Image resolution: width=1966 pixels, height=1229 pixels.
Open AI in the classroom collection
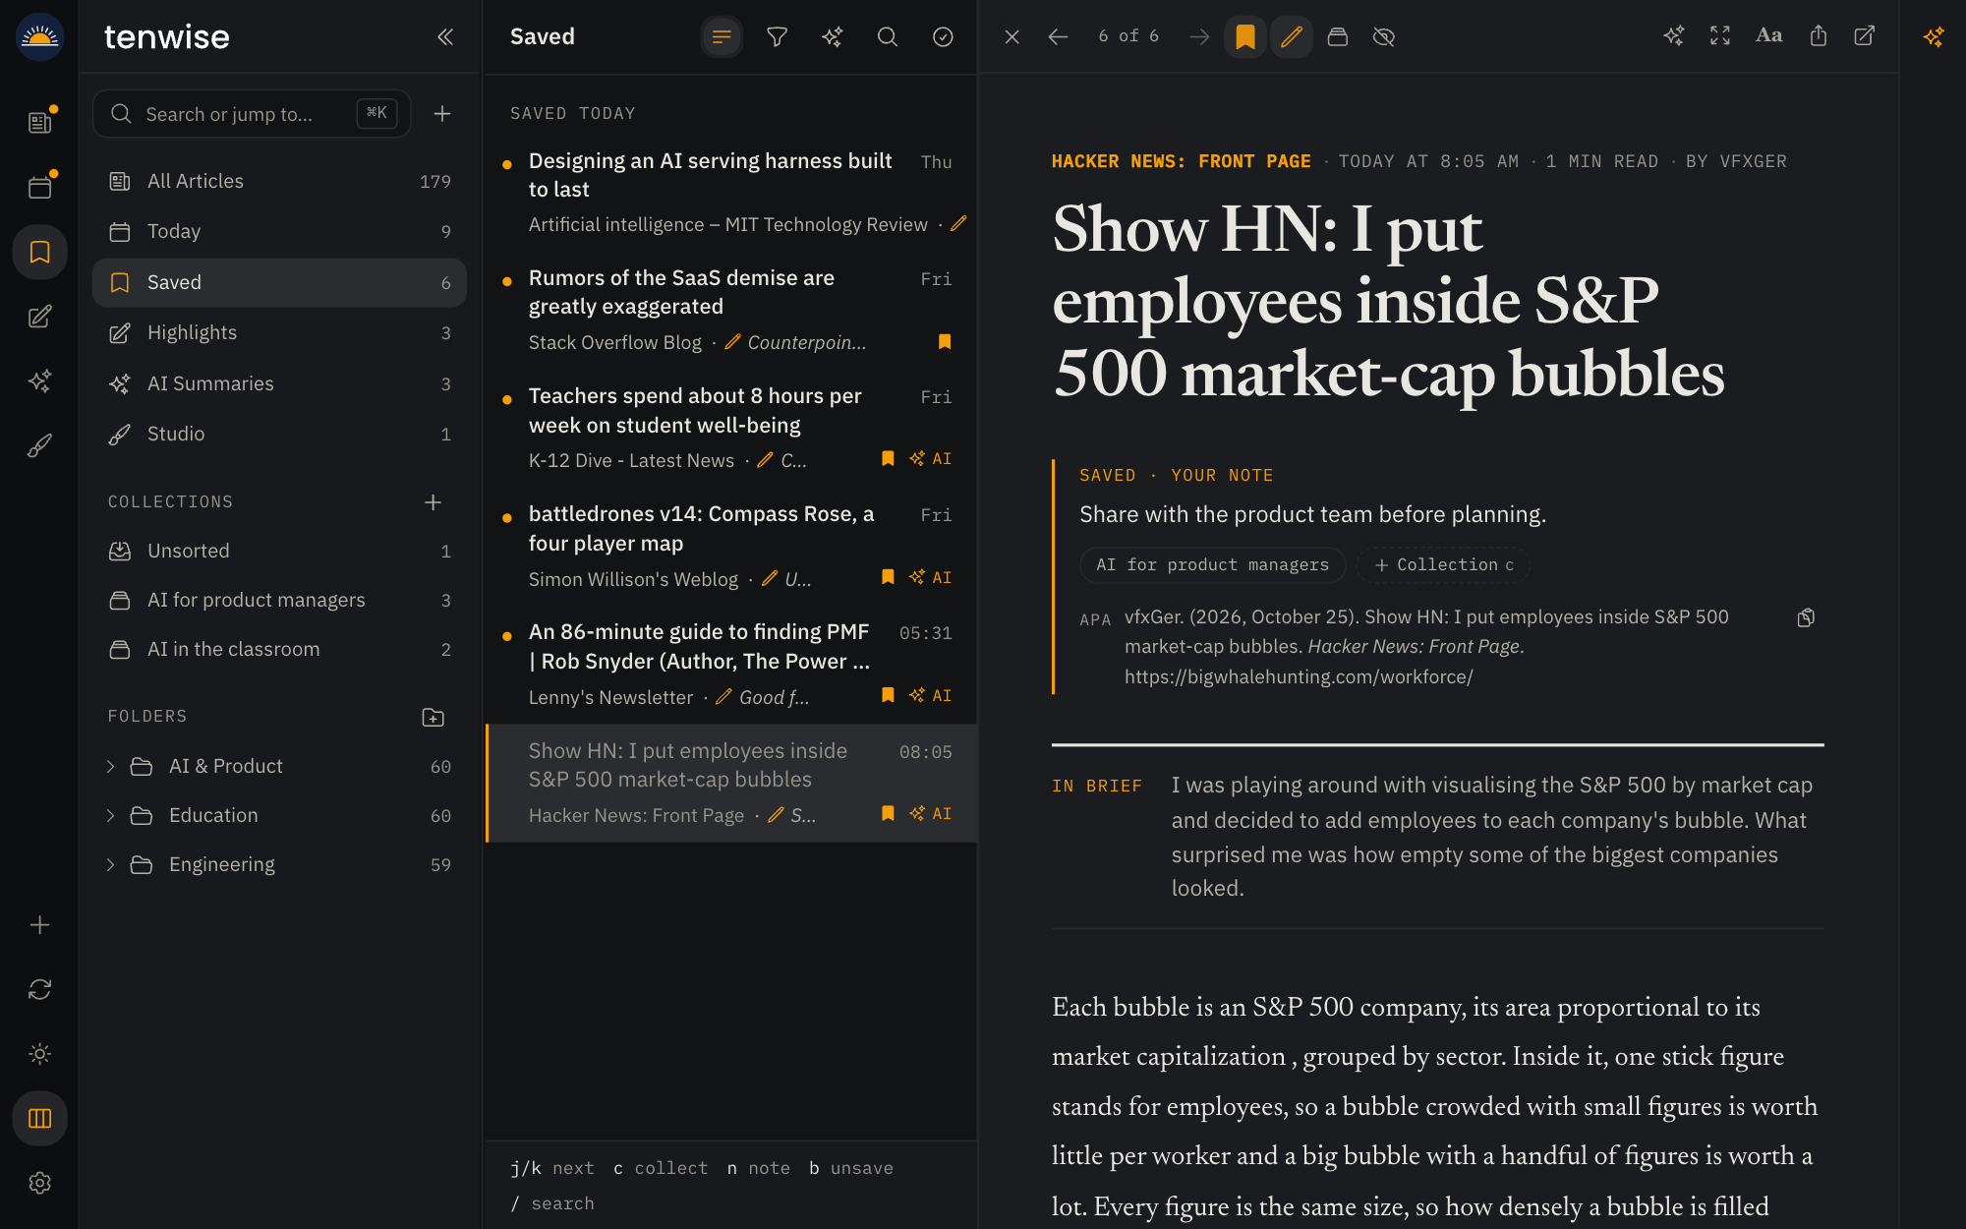(x=279, y=649)
